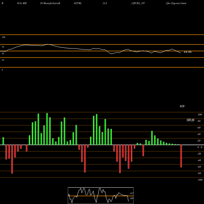
Task: Click the 'SI MunafaSutraR' header text
Action: [x=50, y=3]
